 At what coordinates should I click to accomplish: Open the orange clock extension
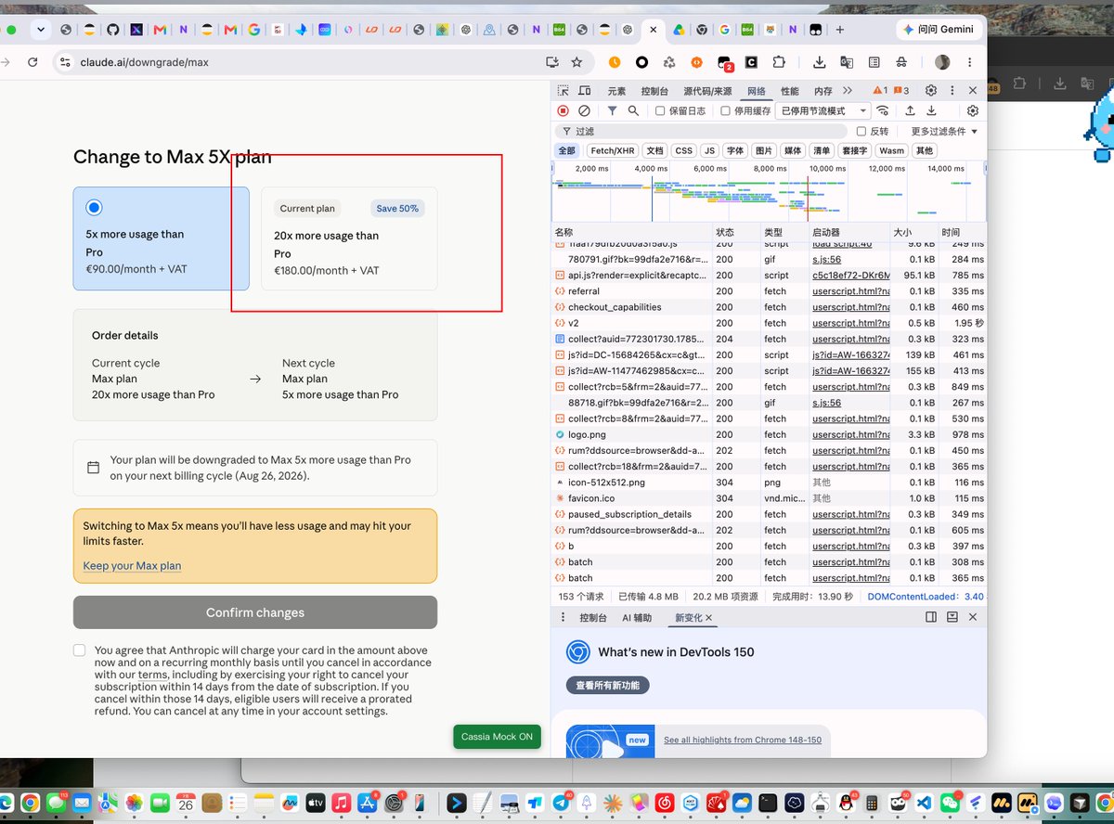tap(615, 62)
